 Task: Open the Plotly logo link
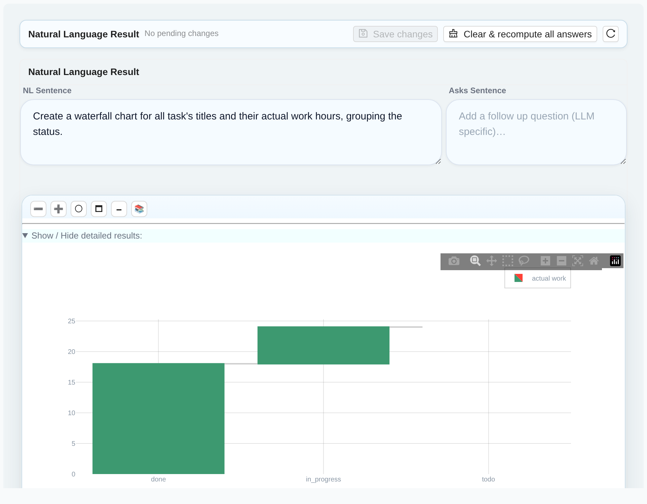click(x=615, y=261)
